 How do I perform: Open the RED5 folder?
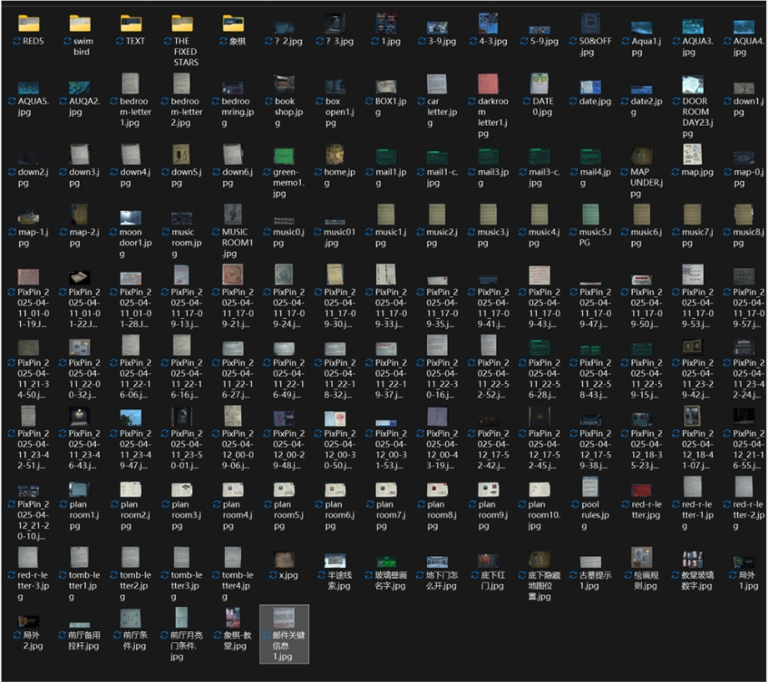point(28,30)
